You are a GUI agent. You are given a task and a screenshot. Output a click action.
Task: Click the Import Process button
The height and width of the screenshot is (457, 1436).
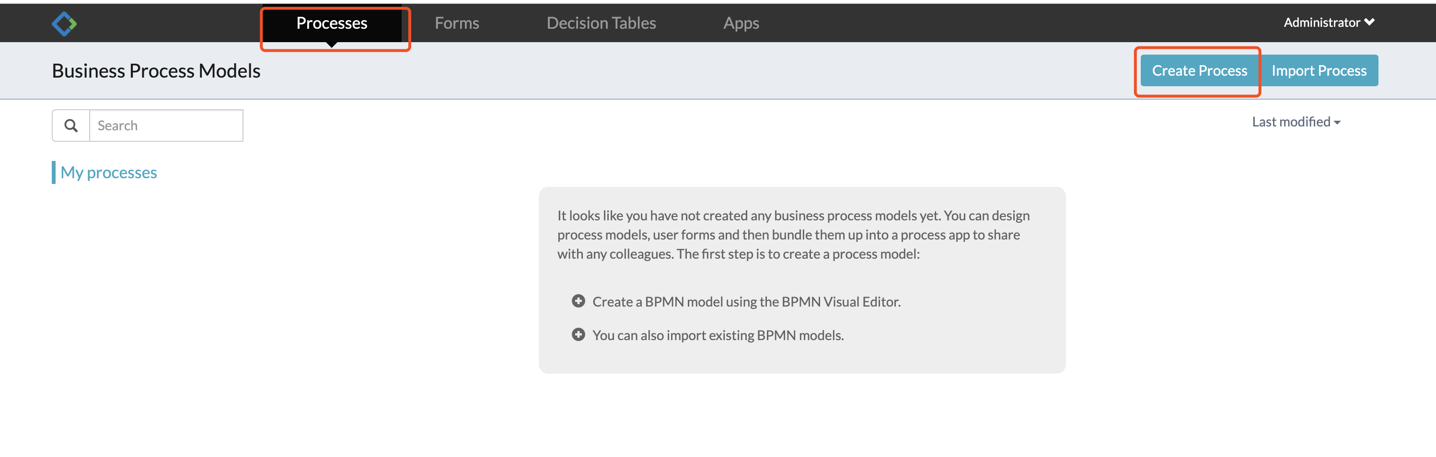pyautogui.click(x=1319, y=71)
